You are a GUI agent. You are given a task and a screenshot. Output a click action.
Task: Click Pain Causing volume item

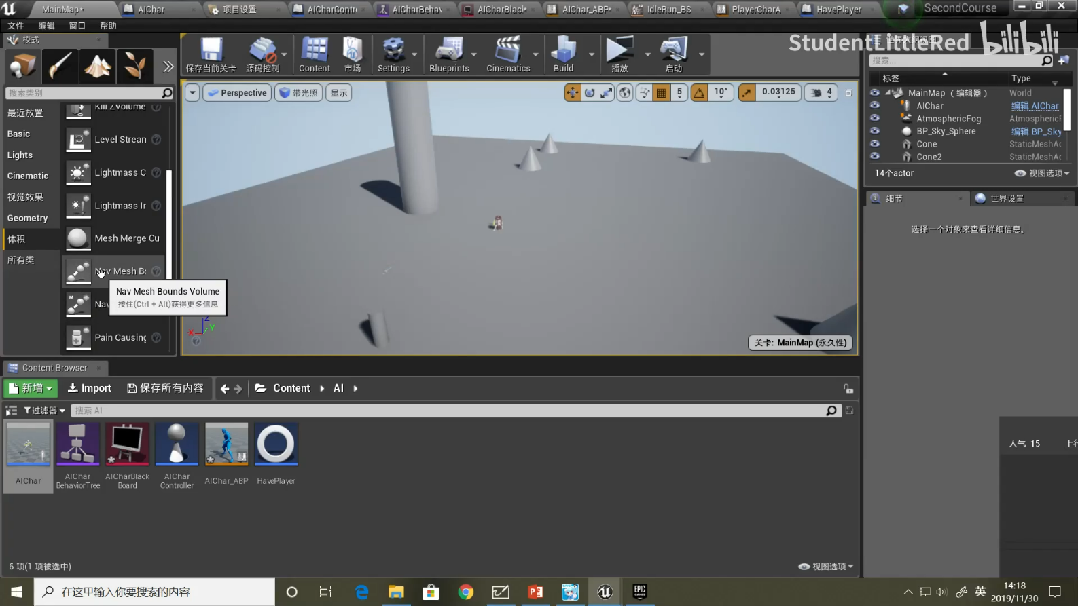click(114, 337)
